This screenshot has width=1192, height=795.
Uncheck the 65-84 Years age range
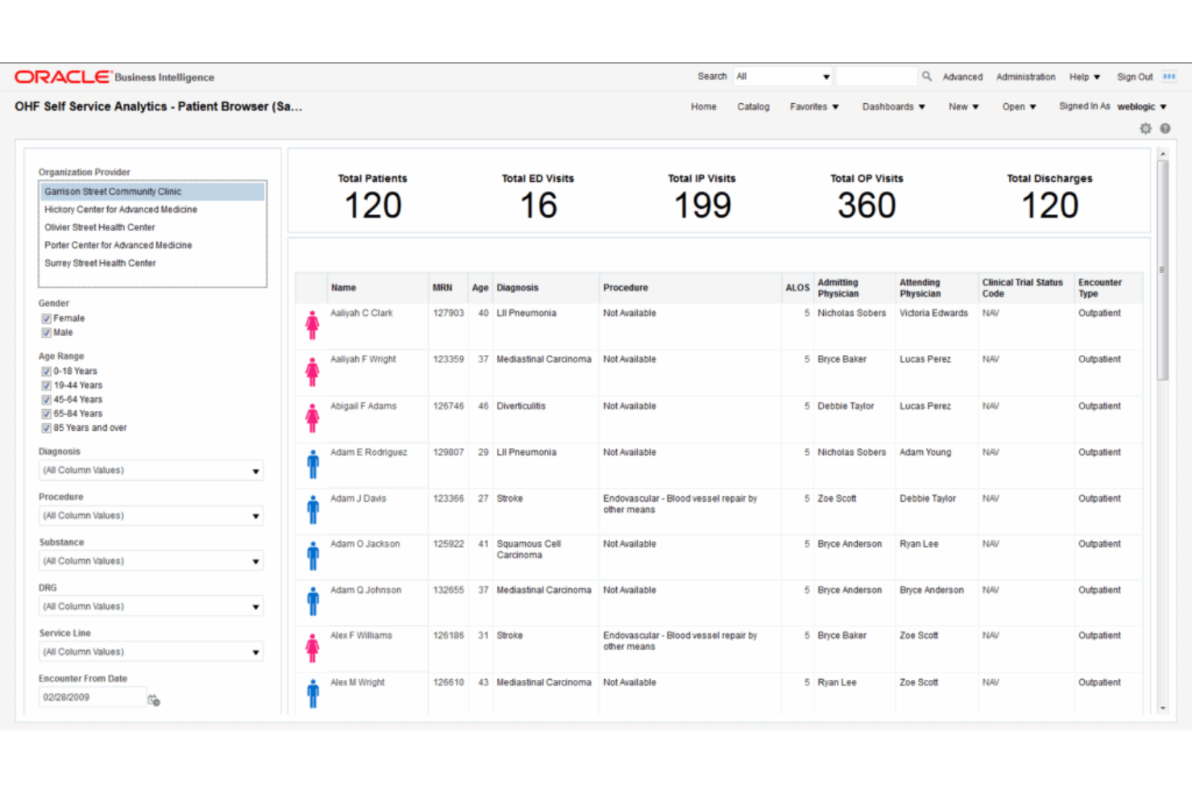coord(47,414)
